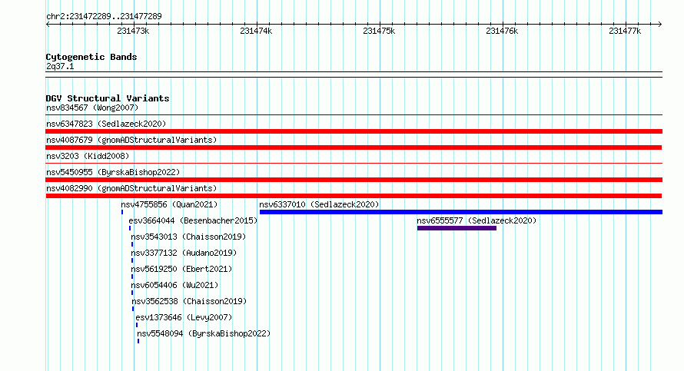This screenshot has width=684, height=371.
Task: Click the red nsv4087679 variant bar
Action: (354, 147)
